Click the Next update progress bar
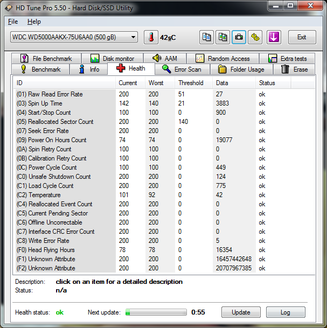This screenshot has height=328, width=327. [156, 312]
